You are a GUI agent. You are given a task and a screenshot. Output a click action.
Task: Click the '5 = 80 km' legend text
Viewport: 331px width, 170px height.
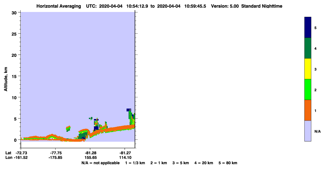pos(228,163)
